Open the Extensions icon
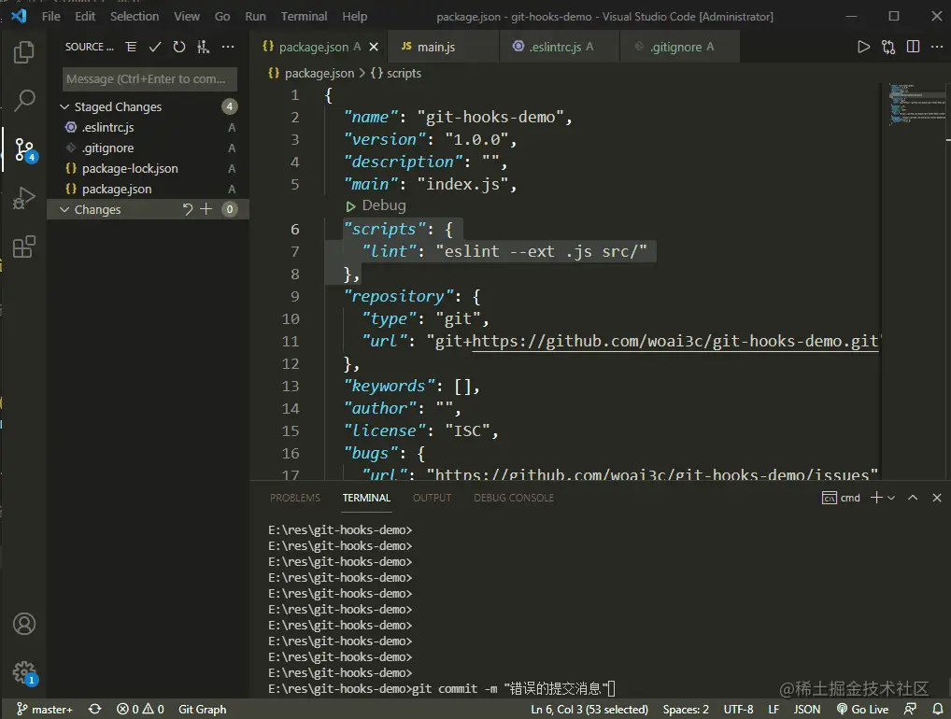The width and height of the screenshot is (951, 719). (x=23, y=247)
